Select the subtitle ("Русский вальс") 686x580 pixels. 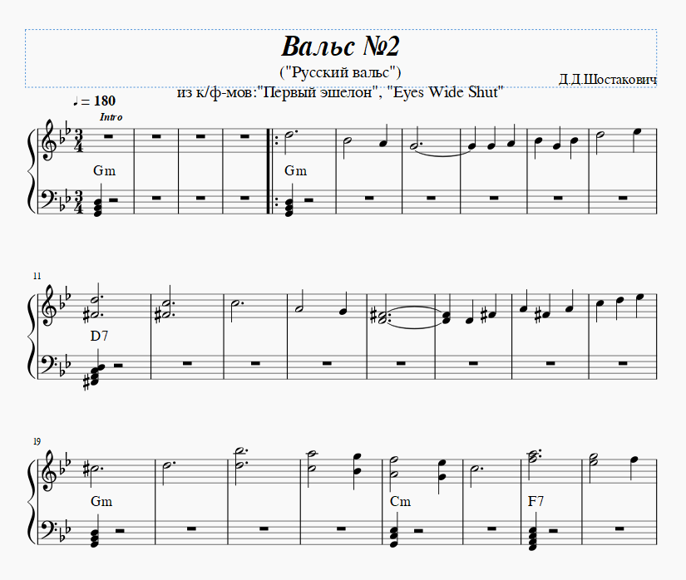click(340, 72)
